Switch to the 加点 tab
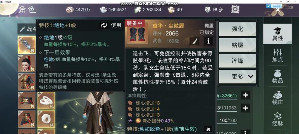This screenshot has height=134, width=299. pos(277,55)
